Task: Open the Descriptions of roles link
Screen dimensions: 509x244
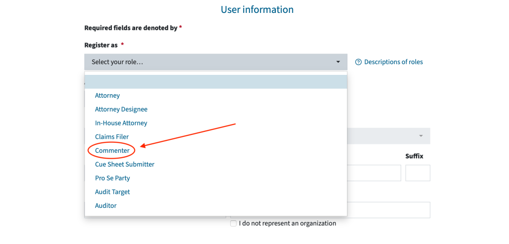Action: tap(393, 62)
